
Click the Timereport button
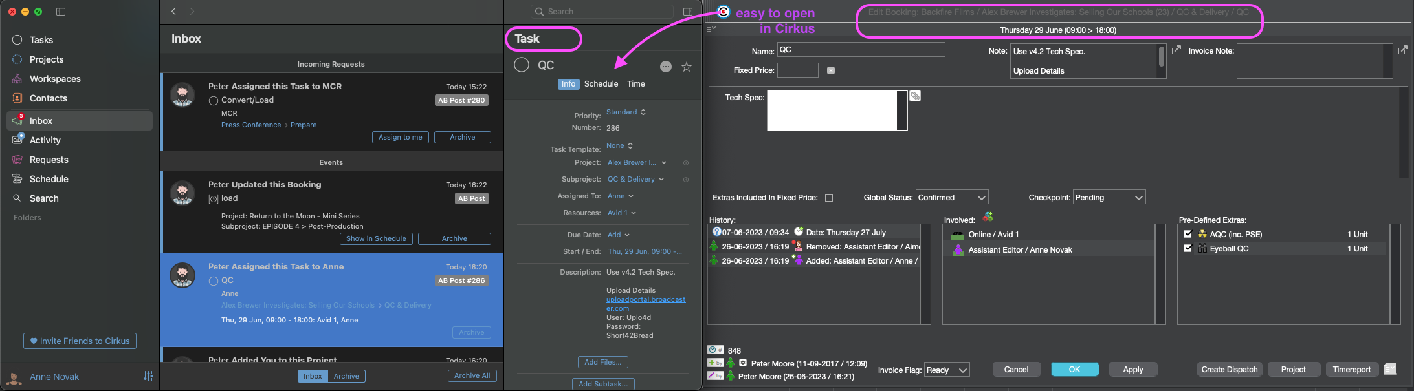coord(1352,370)
